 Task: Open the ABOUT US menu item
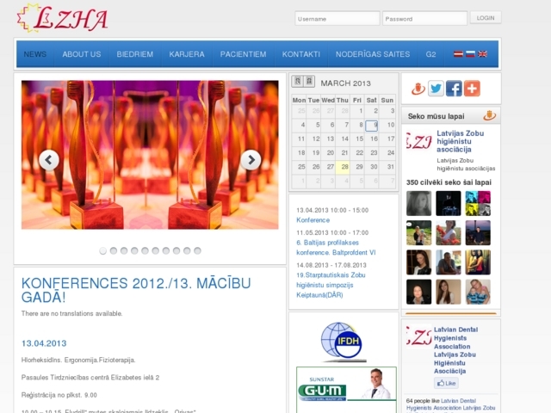click(x=82, y=54)
